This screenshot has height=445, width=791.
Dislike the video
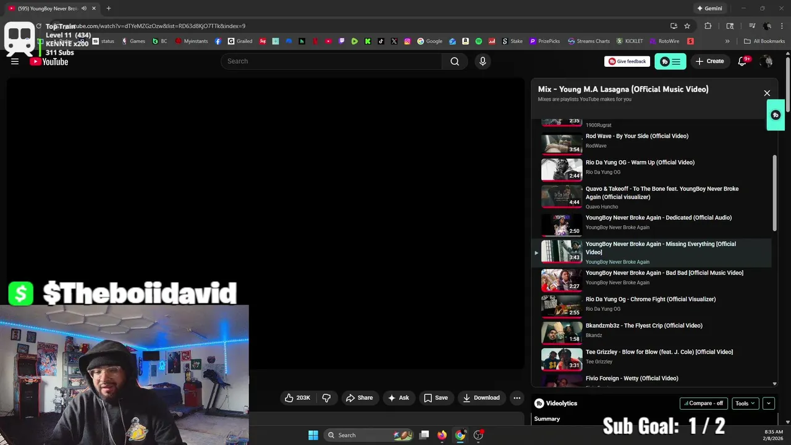tap(326, 397)
